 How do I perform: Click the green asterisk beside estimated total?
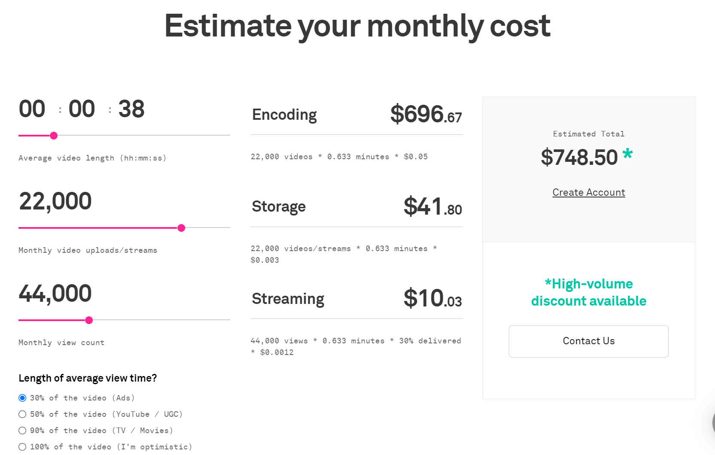click(x=627, y=153)
